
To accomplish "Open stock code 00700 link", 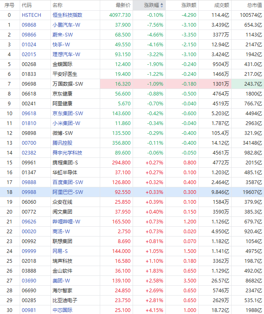I will pos(29,143).
